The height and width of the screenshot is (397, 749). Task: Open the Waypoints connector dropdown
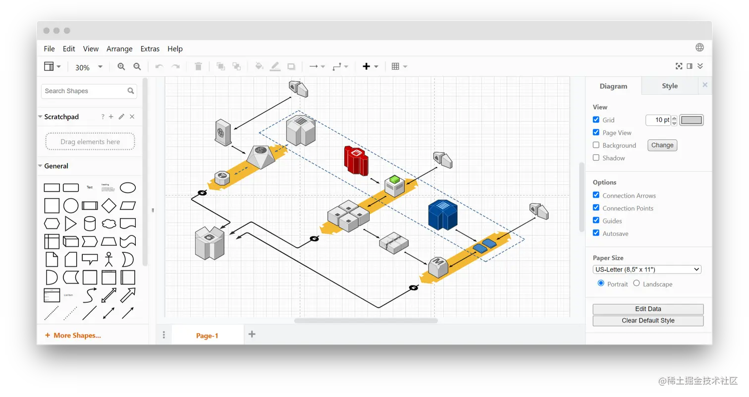(340, 66)
